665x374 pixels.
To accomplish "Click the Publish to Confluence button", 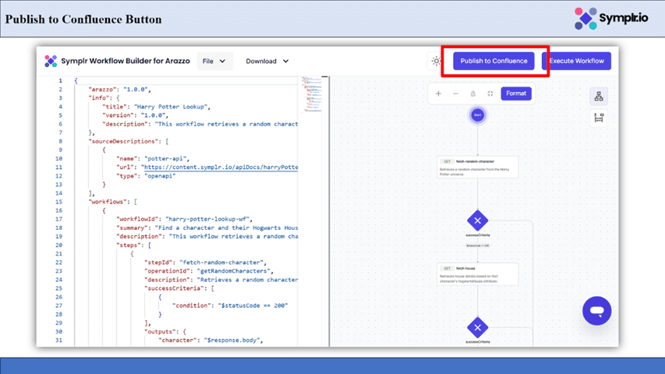I will (493, 61).
